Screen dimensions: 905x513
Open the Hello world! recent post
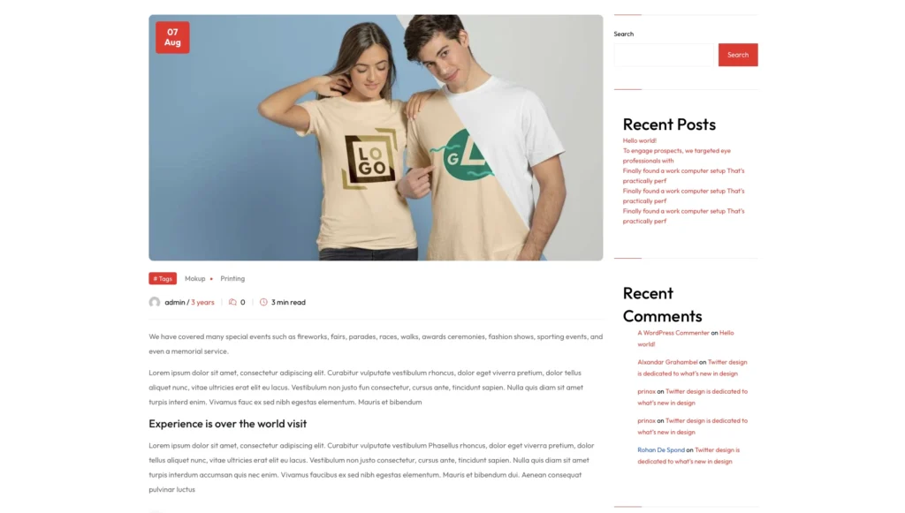tap(640, 140)
